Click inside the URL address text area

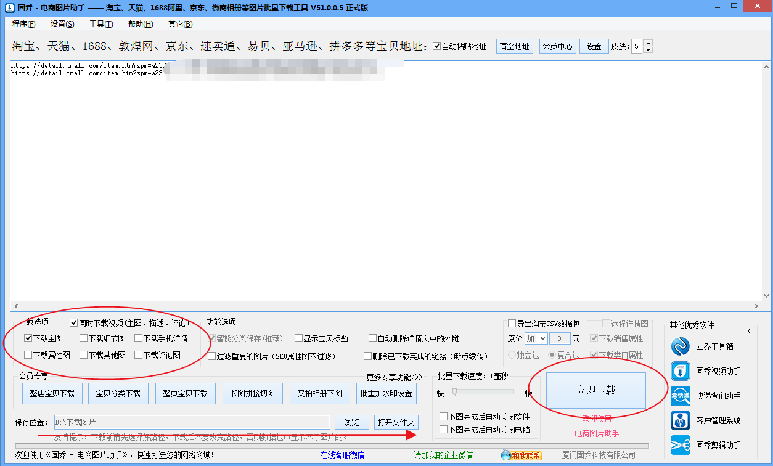(386, 181)
